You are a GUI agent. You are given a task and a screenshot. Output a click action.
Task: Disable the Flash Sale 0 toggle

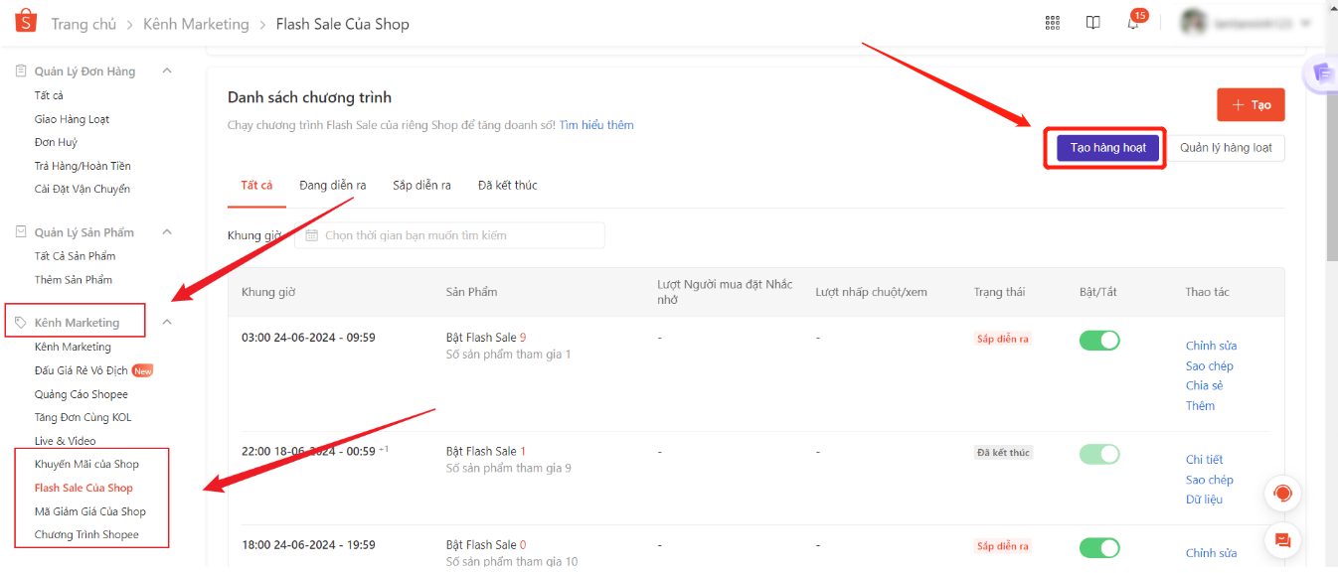point(1099,547)
